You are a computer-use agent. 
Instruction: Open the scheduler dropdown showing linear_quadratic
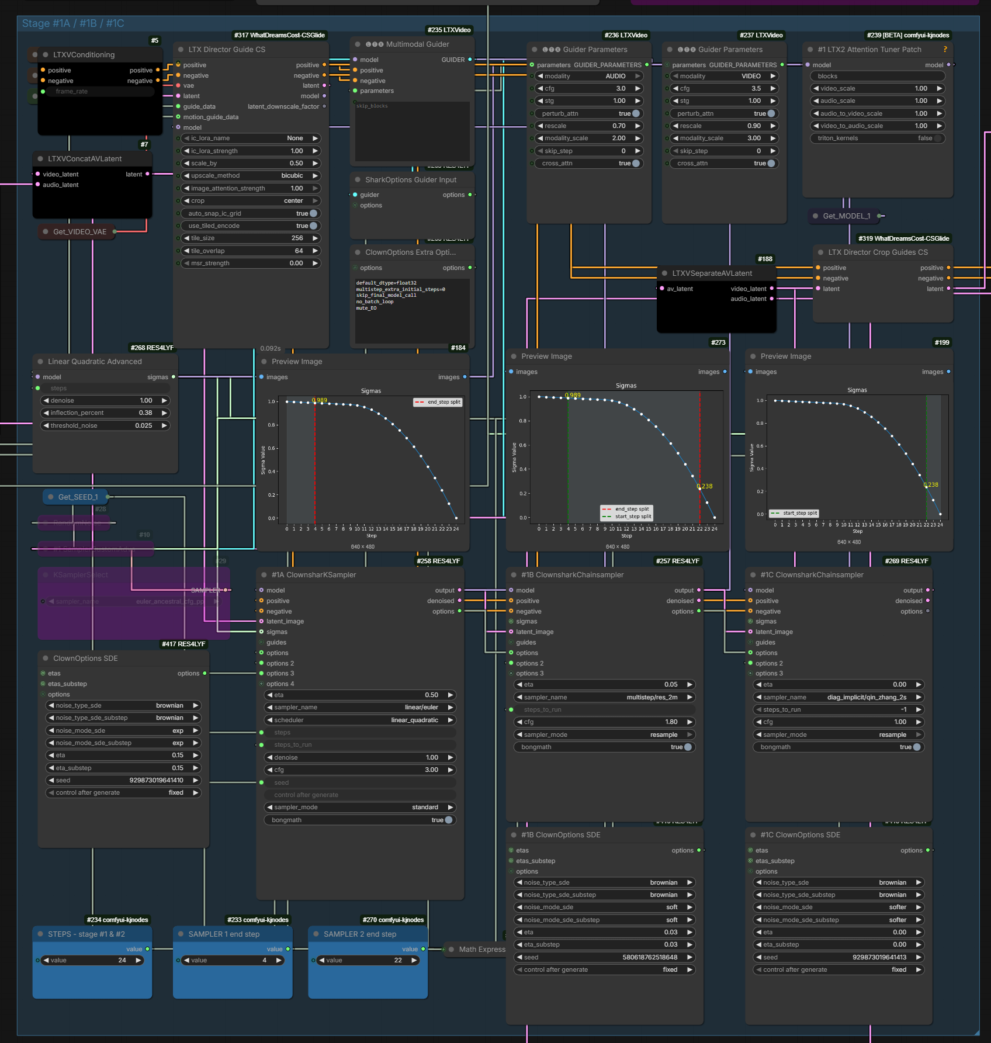360,720
